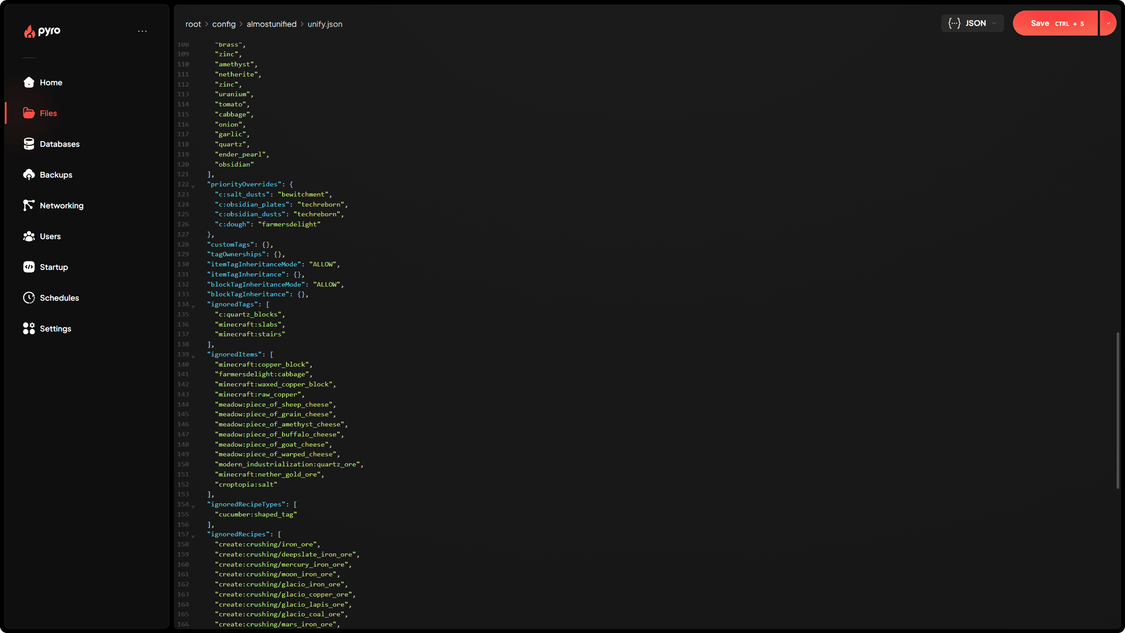
Task: Click the Startup code icon
Action: (x=29, y=267)
